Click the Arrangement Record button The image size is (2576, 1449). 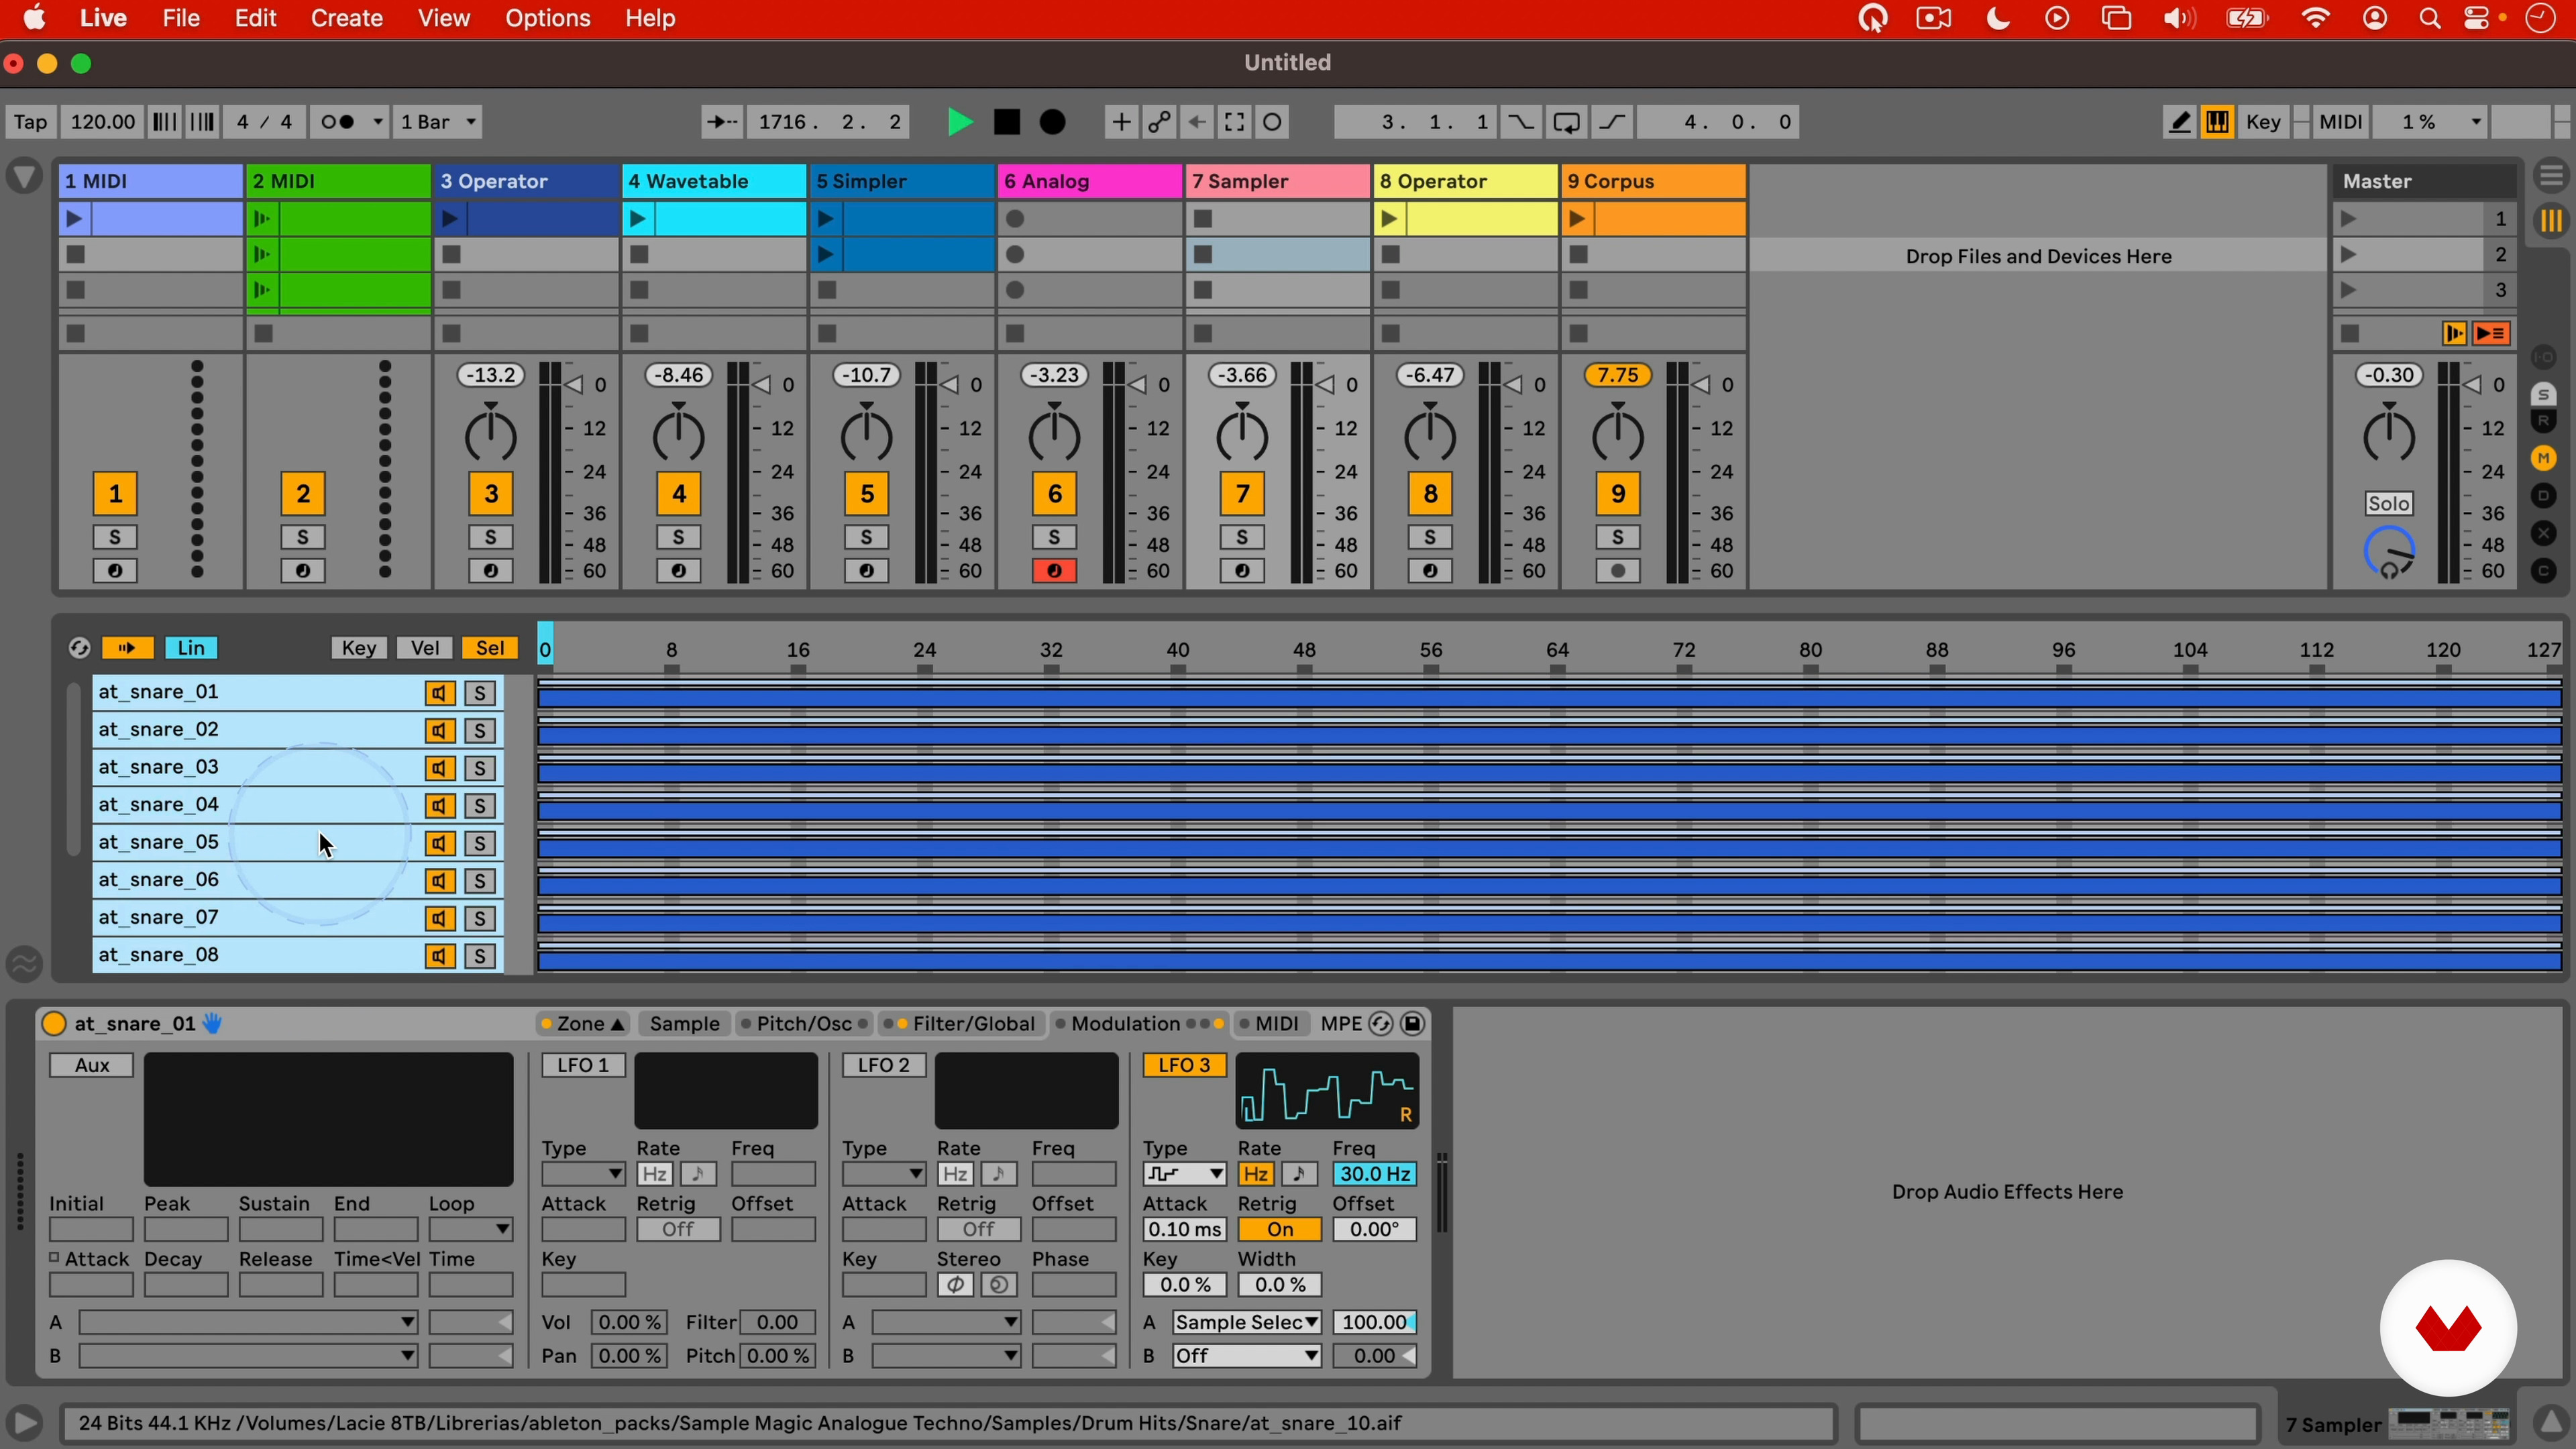(1053, 122)
